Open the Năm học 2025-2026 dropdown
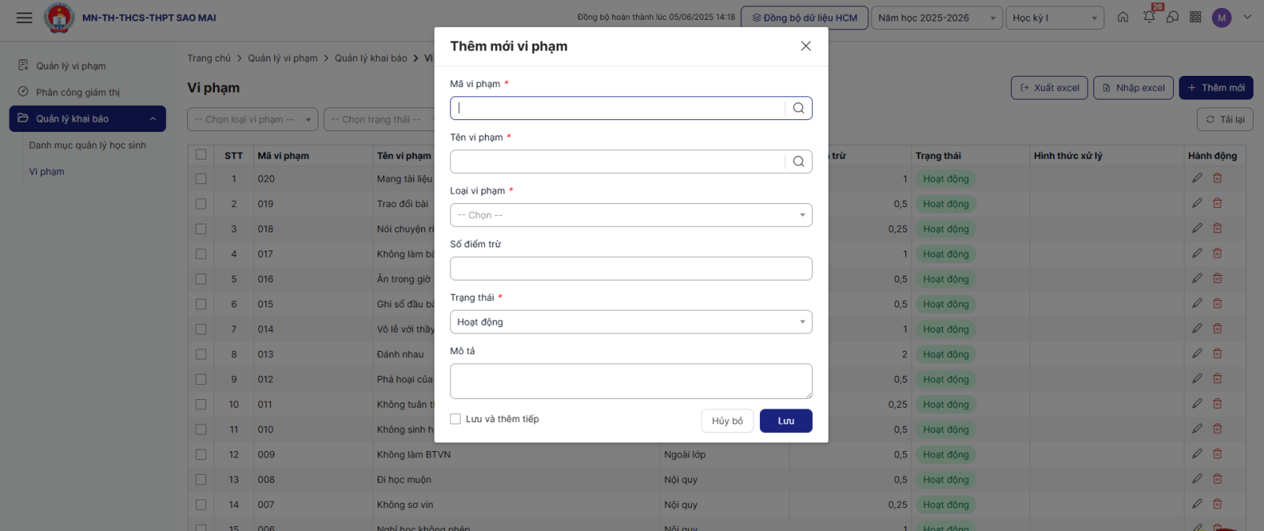1264x531 pixels. 936,18
